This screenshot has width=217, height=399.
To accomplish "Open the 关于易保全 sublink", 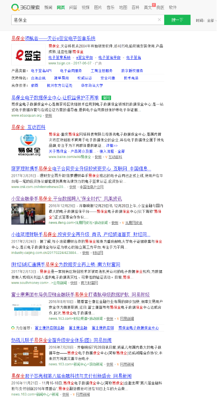I will click(x=57, y=151).
